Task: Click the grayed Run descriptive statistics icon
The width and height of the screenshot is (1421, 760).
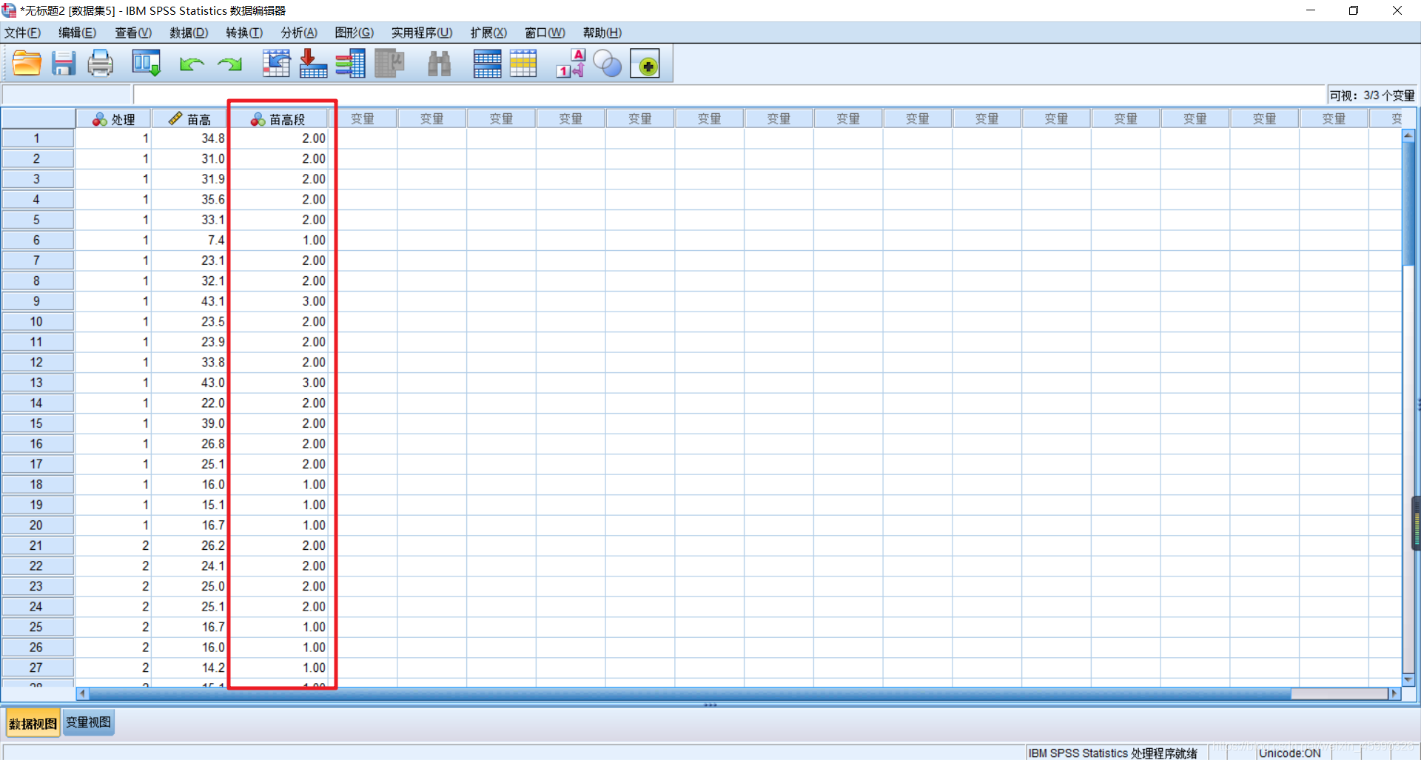Action: pyautogui.click(x=389, y=64)
